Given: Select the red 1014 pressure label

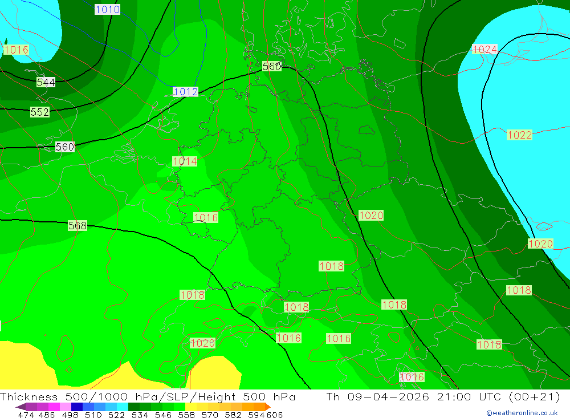Looking at the screenshot, I should pos(185,161).
